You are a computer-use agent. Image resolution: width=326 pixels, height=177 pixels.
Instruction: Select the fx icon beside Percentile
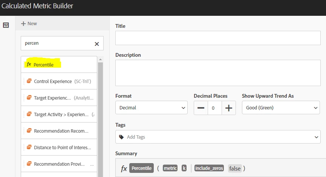(29, 65)
